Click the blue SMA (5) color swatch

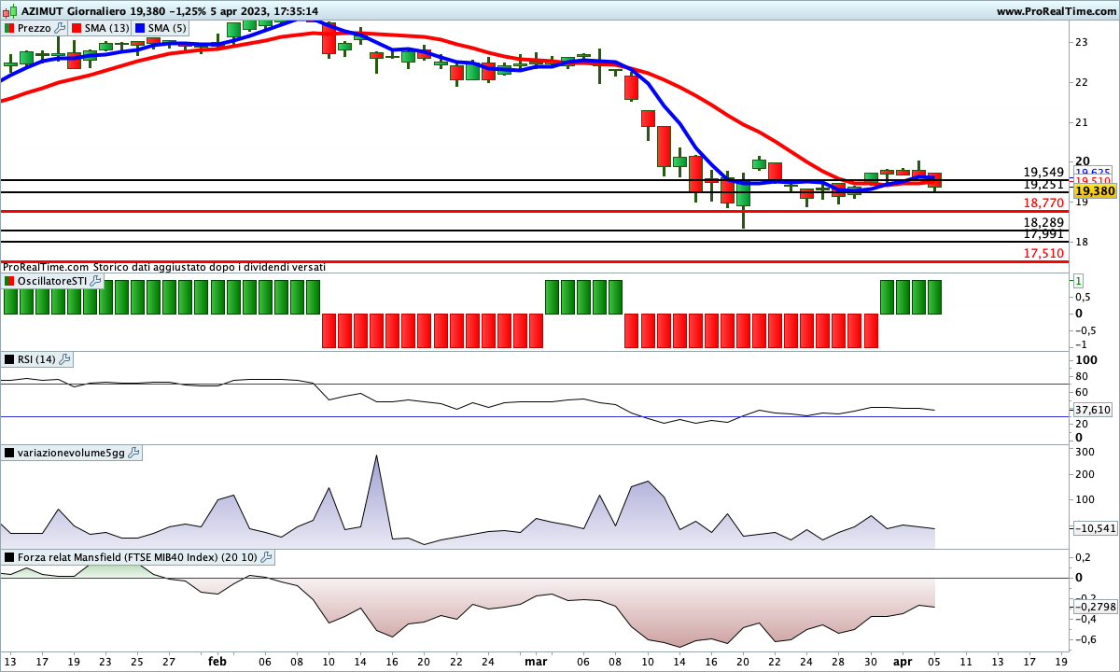(x=140, y=28)
